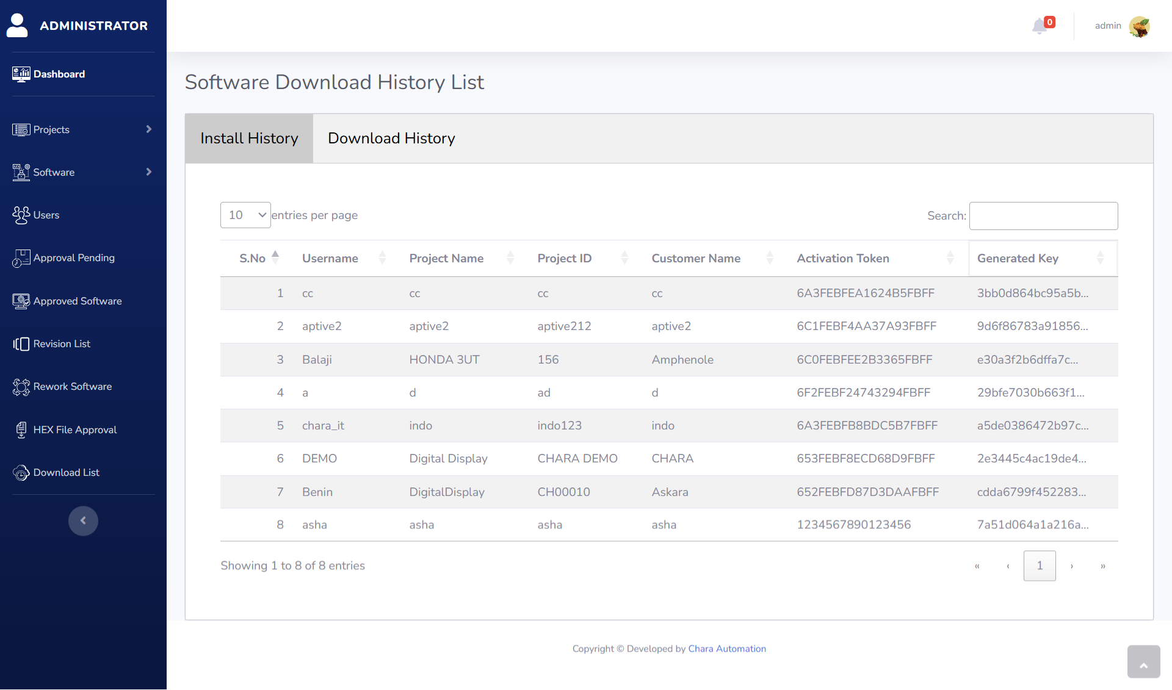The image size is (1172, 690).
Task: Click the Approval Pending icon
Action: point(21,258)
